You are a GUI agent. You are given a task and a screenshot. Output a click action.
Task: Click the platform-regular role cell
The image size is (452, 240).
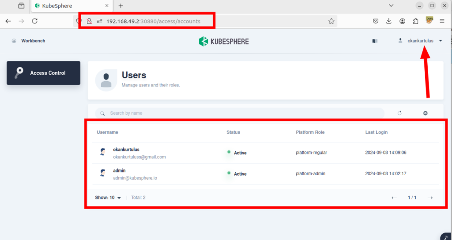311,153
